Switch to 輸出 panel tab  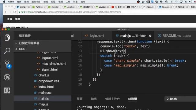click(x=94, y=99)
